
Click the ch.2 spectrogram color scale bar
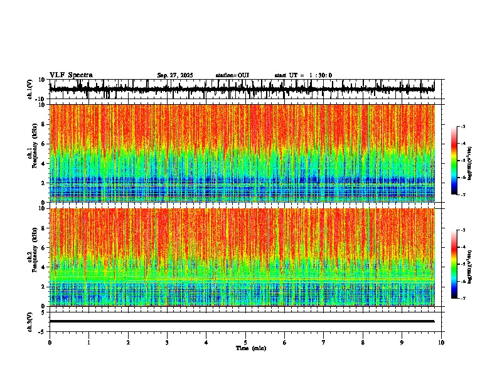(454, 264)
